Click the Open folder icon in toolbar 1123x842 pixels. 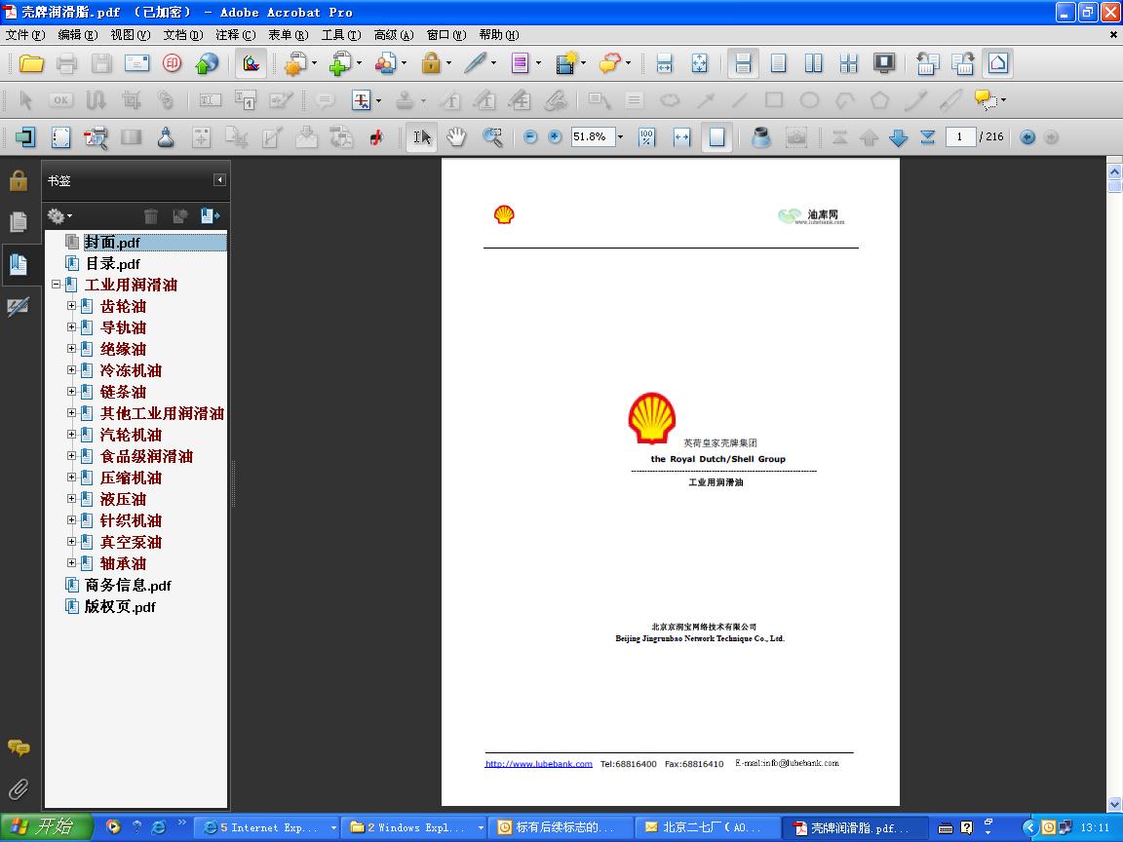31,63
